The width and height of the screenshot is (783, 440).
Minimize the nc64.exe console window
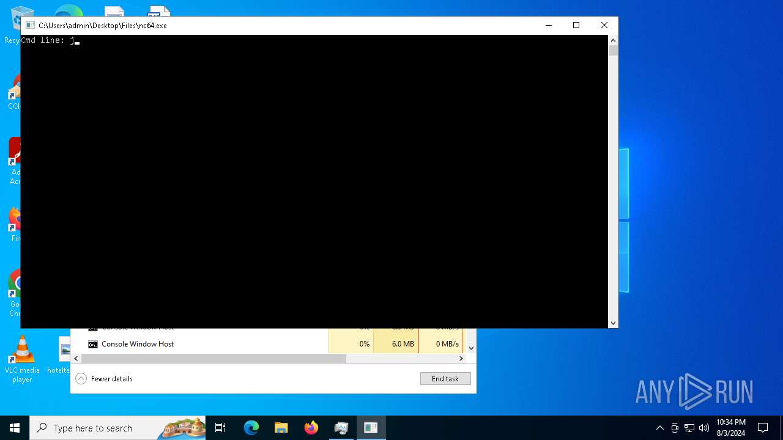[x=548, y=25]
